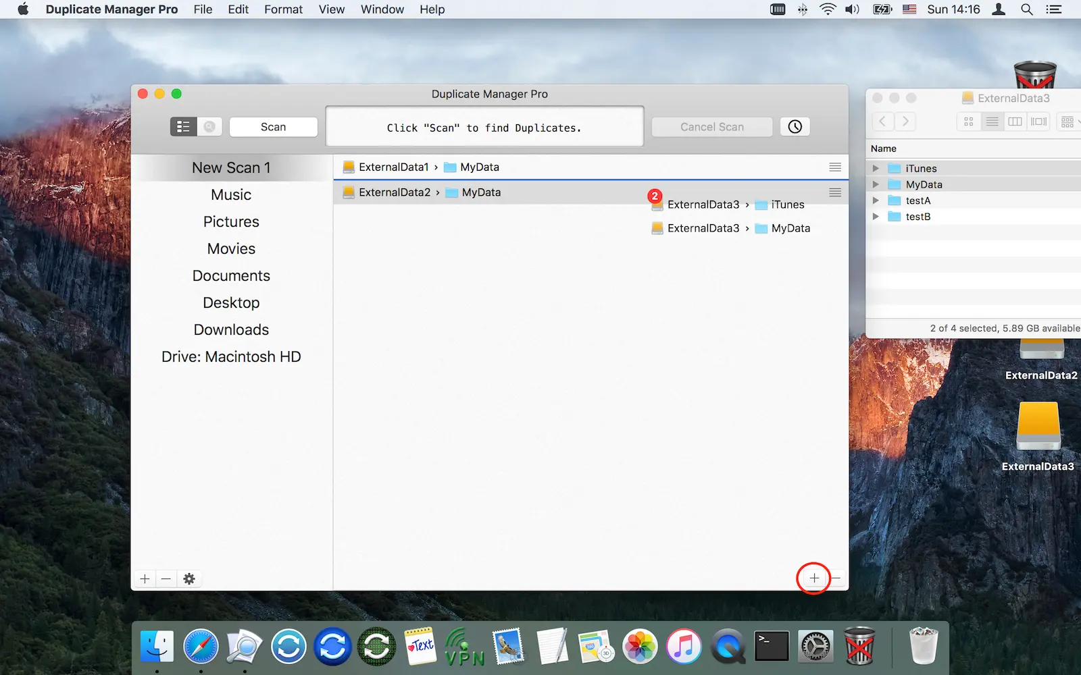Open iTunes from the Dock
The image size is (1081, 675).
[x=684, y=646]
